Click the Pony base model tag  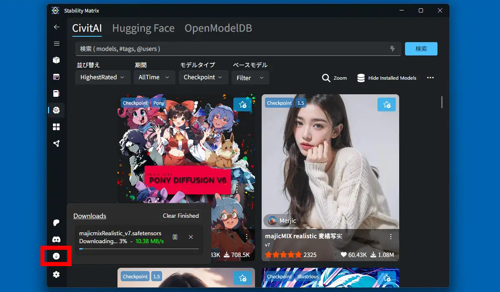pos(159,103)
